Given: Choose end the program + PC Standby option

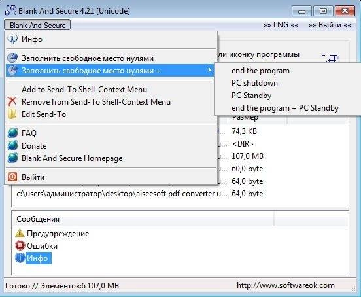Looking at the screenshot, I should [x=288, y=108].
